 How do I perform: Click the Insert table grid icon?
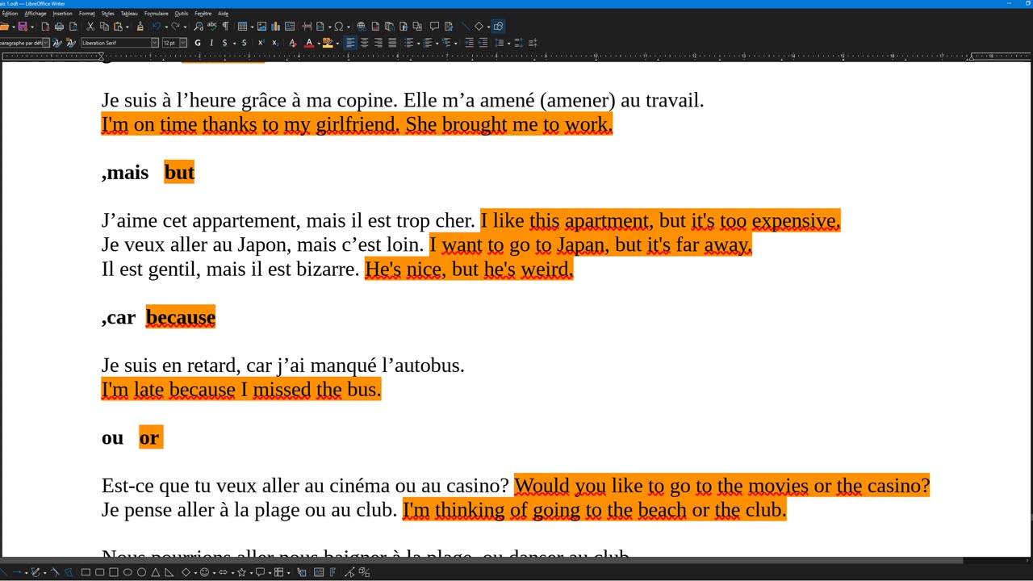tap(242, 27)
